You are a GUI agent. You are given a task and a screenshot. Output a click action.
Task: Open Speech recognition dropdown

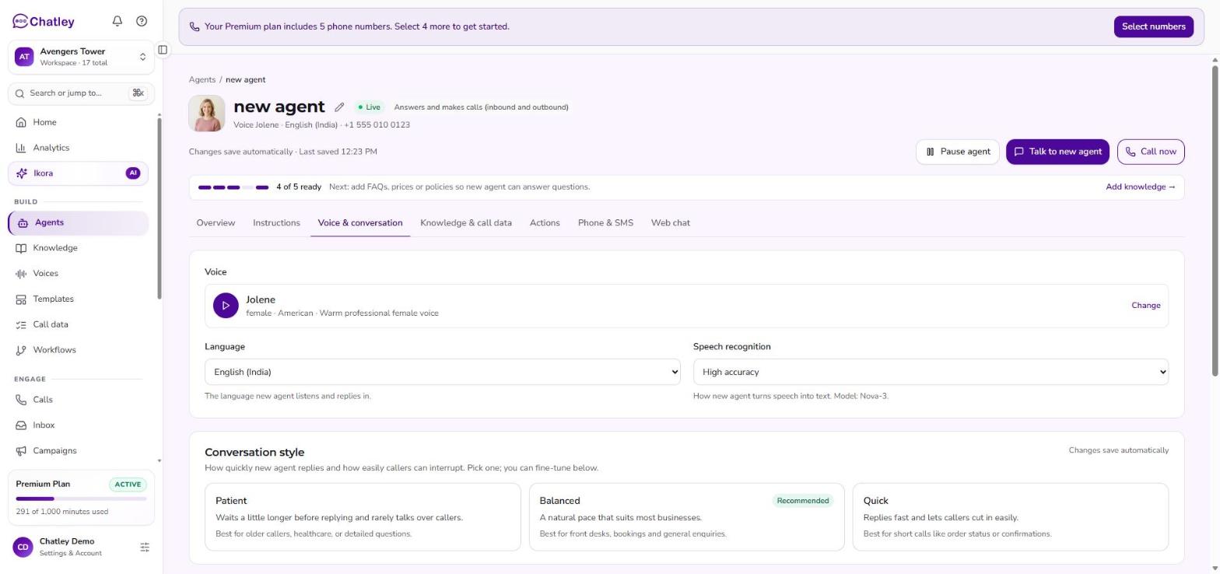(x=931, y=372)
